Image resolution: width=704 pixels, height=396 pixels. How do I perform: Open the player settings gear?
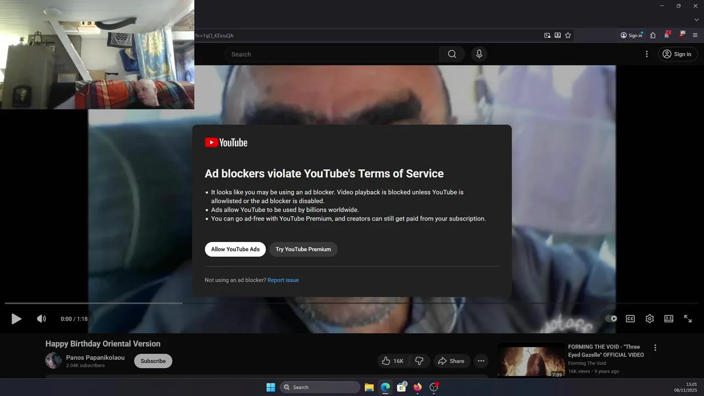650,318
